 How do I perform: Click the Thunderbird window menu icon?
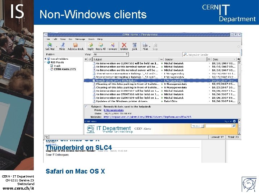click(46, 34)
